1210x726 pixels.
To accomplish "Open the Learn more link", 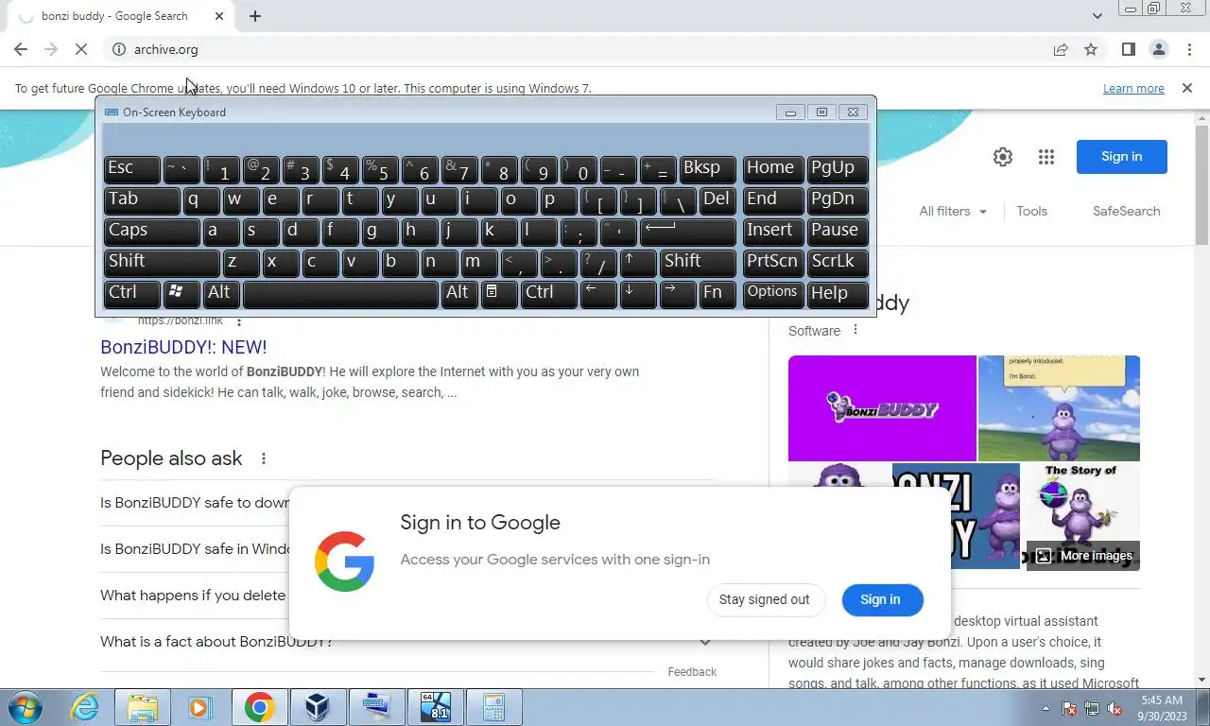I will pos(1133,88).
